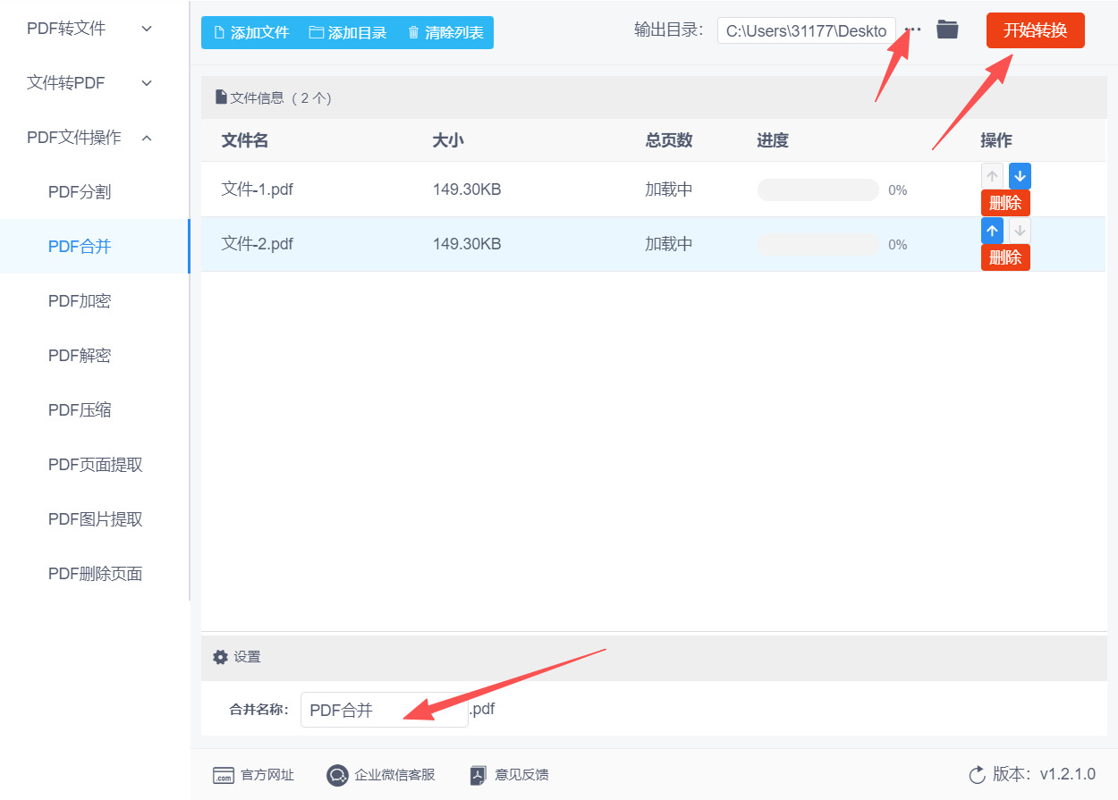Open the PDF图片提取 menu item
Viewport: 1118px width, 800px height.
(95, 519)
